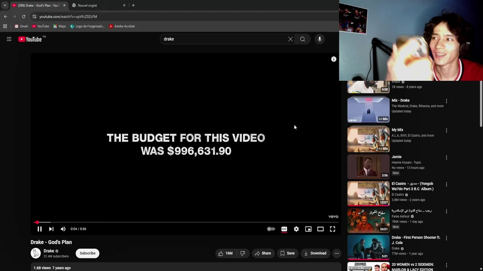
Task: Dislike the video with thumbs down
Action: 243,253
